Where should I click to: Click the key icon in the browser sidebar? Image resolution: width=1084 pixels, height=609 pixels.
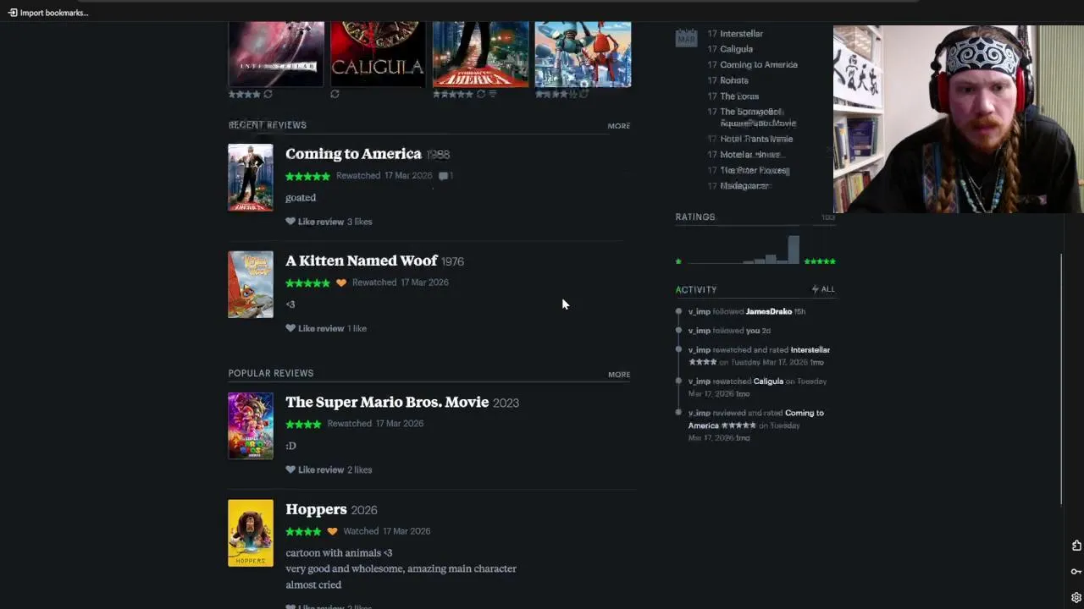[x=1076, y=572]
